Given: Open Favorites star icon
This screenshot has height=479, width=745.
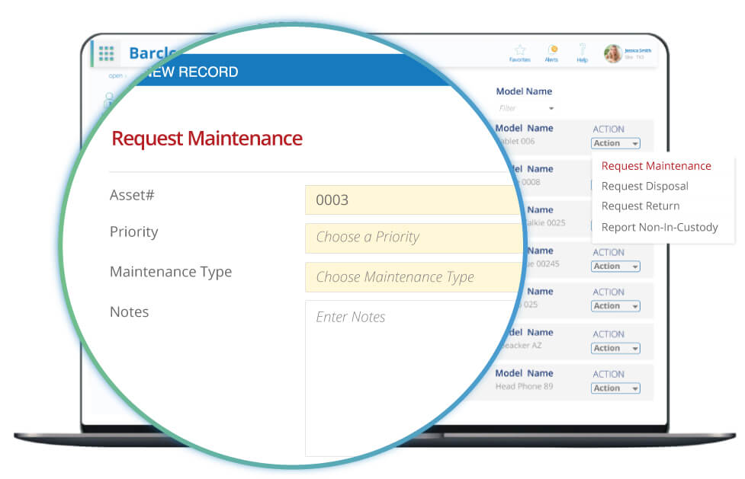Looking at the screenshot, I should pyautogui.click(x=520, y=49).
